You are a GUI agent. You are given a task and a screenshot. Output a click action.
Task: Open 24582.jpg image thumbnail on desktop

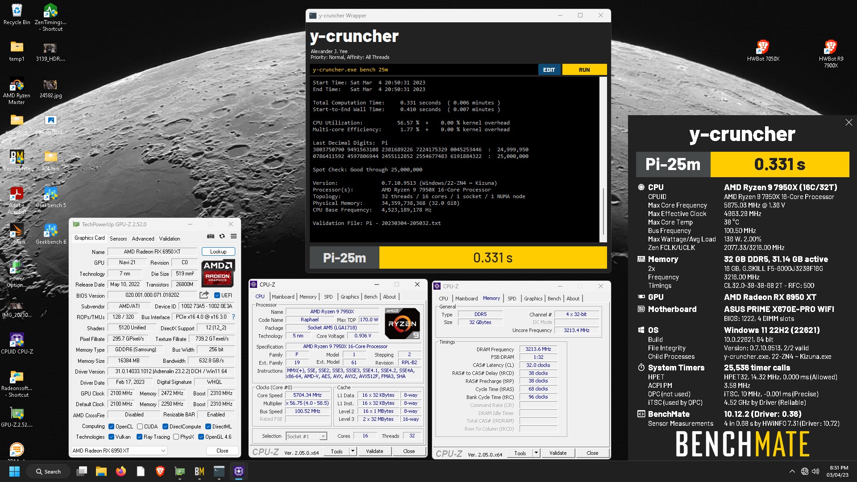click(x=50, y=87)
